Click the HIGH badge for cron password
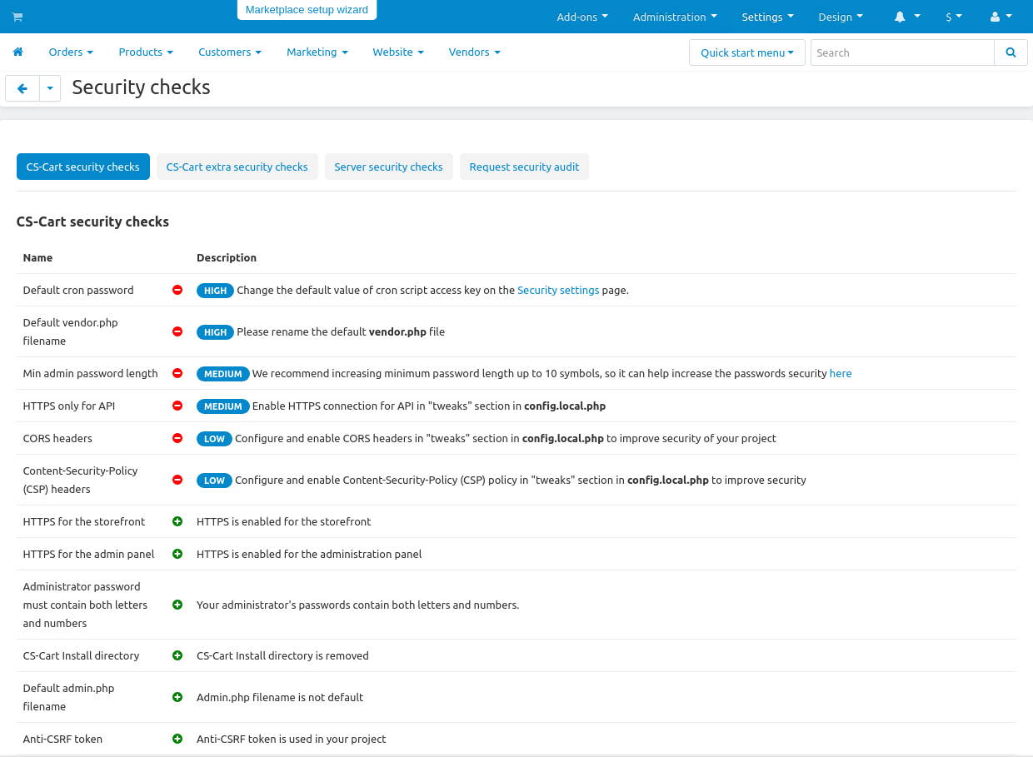 215,291
